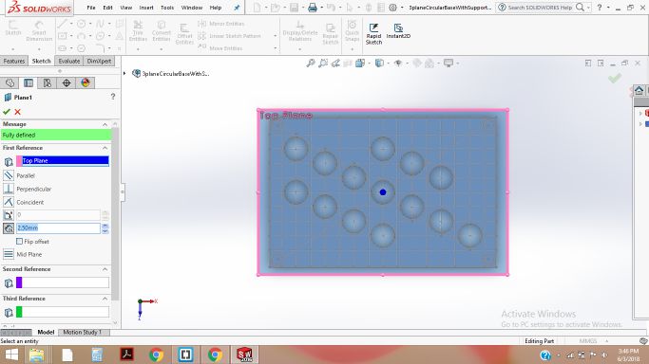Switch to the DimXpert tab

(99, 61)
